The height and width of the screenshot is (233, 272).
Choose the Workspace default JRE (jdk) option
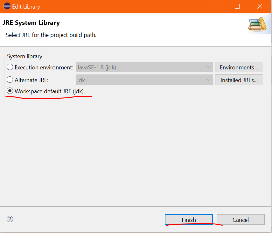coord(10,91)
